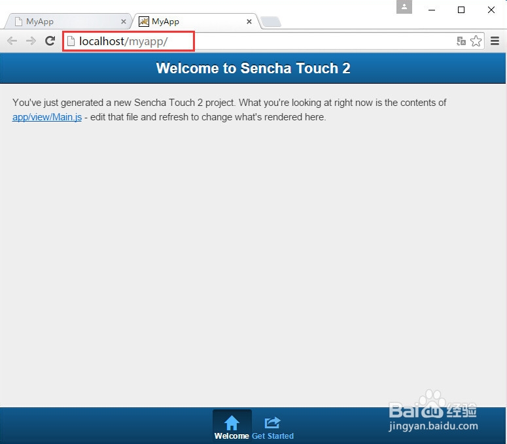Click the page icon beside the URL

(71, 41)
